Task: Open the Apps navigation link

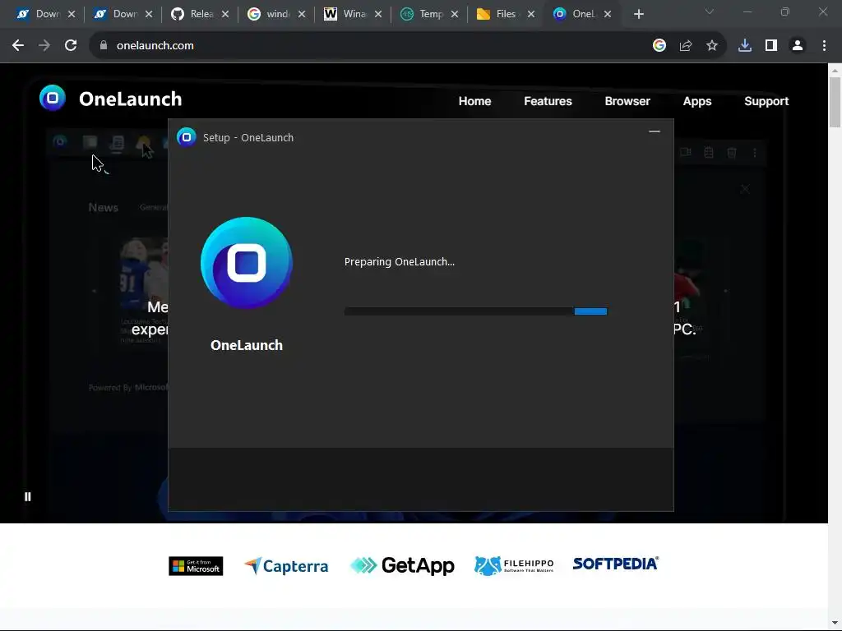Action: point(697,101)
